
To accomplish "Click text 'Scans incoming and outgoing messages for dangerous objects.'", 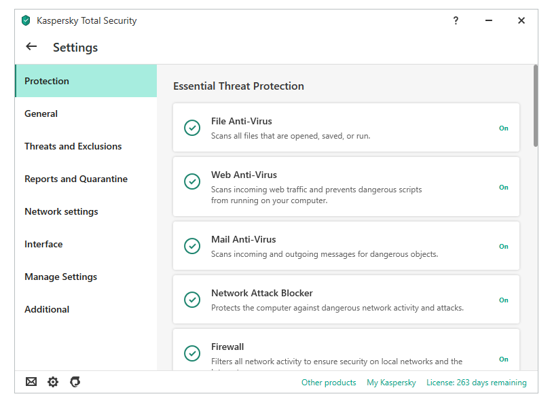I will tap(325, 254).
